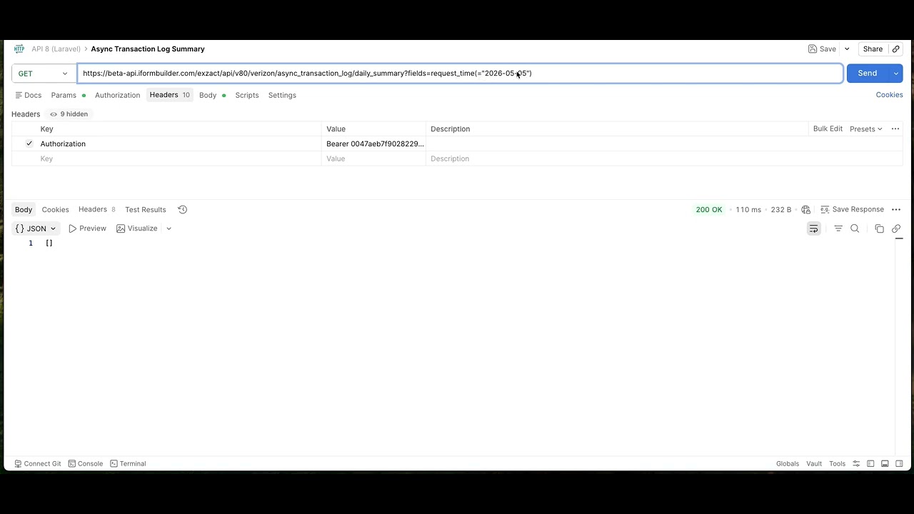Uncheck the Authorization header checkbox
The height and width of the screenshot is (514, 914).
[x=29, y=144]
